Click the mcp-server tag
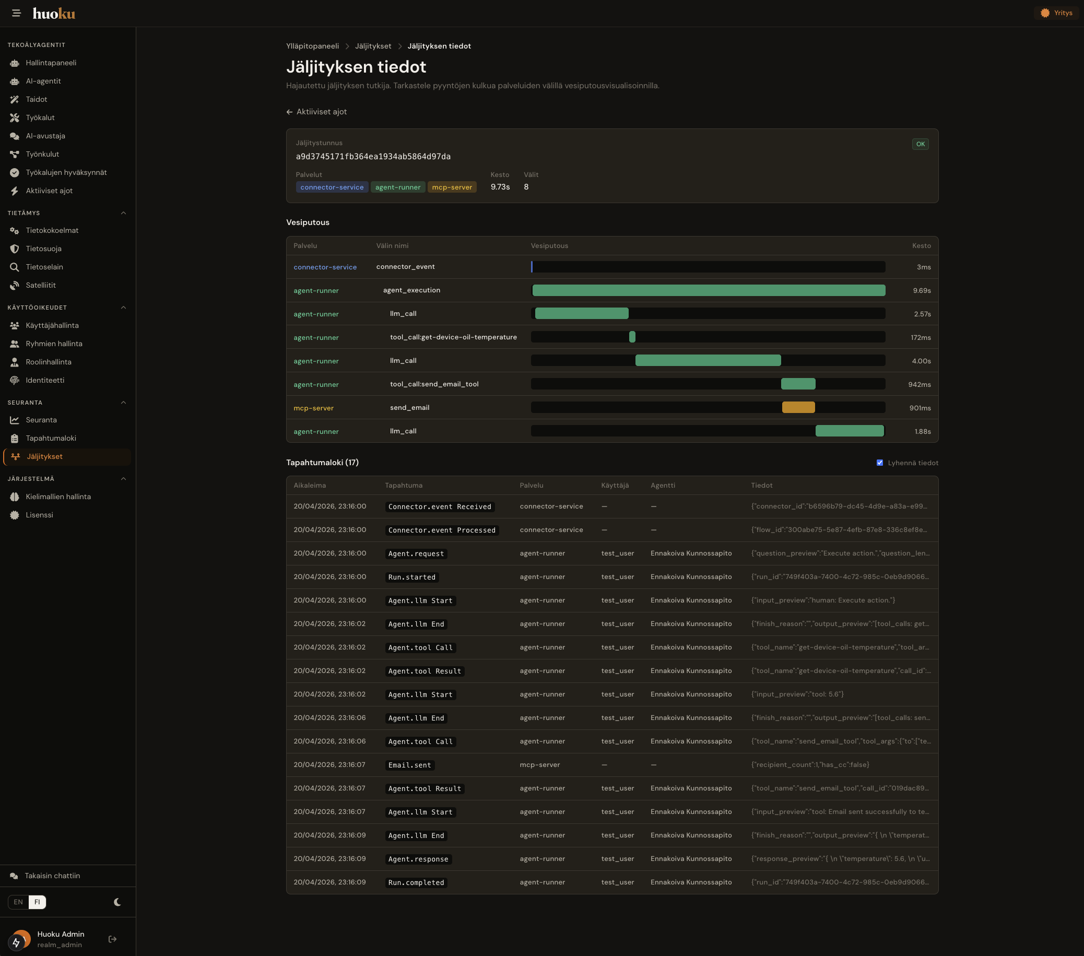1084x956 pixels. click(452, 187)
